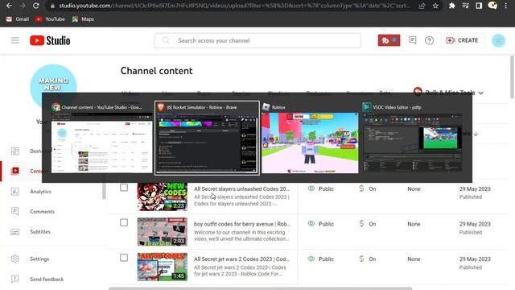Open the Maps bookmark
The width and height of the screenshot is (515, 290).
click(x=83, y=19)
